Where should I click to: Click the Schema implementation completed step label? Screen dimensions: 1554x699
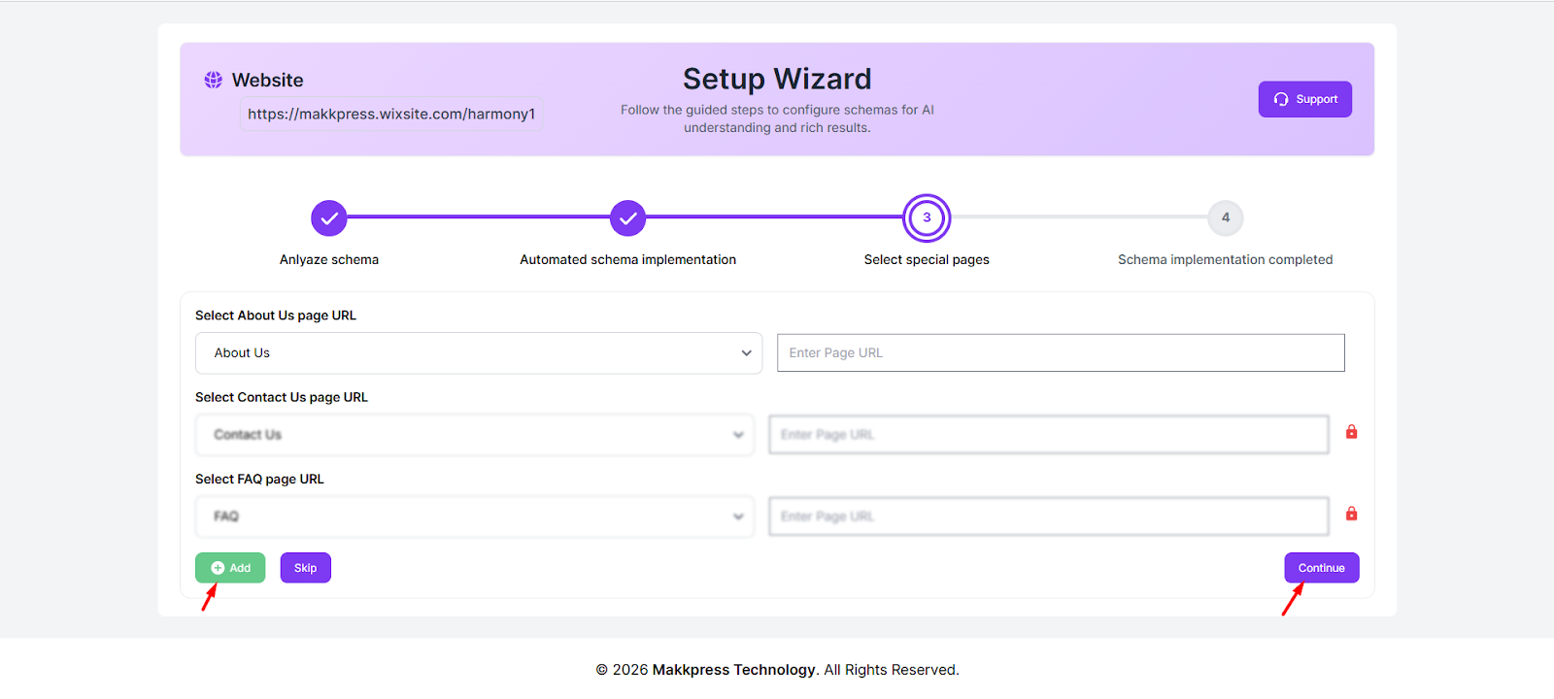1225,259
